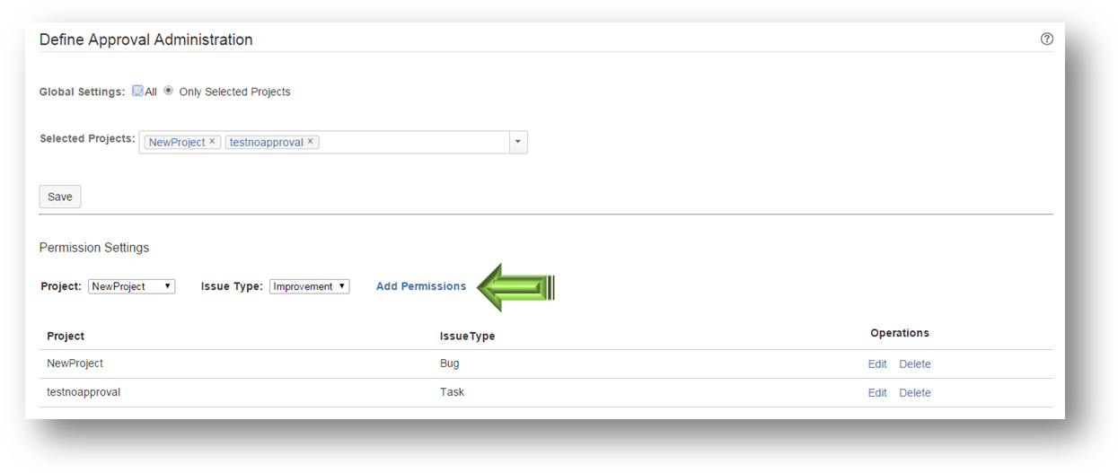The width and height of the screenshot is (1118, 473).
Task: Click the Save button
Action: [x=60, y=197]
